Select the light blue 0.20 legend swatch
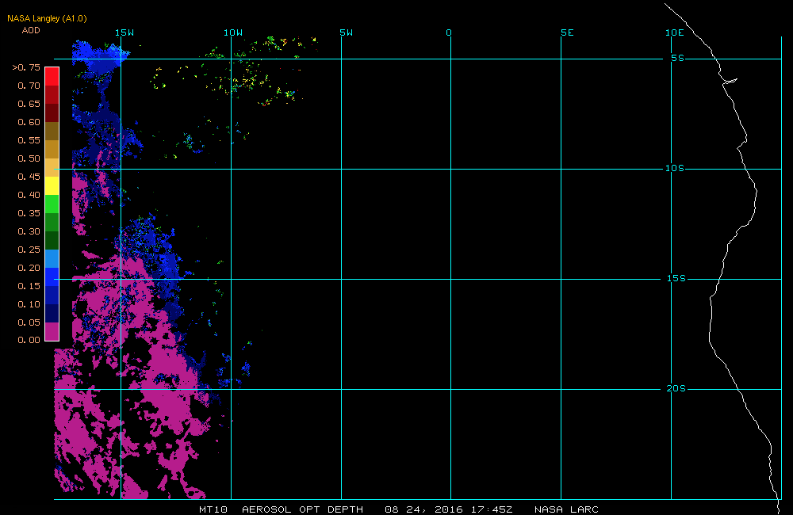 pyautogui.click(x=52, y=259)
